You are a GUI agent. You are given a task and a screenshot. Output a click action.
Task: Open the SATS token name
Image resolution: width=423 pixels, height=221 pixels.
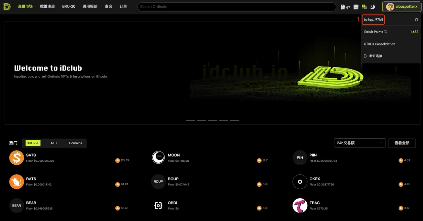tap(31, 155)
